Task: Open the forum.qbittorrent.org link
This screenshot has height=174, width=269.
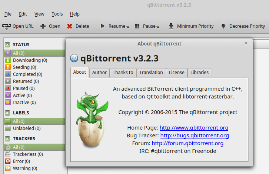Action: coord(187,143)
